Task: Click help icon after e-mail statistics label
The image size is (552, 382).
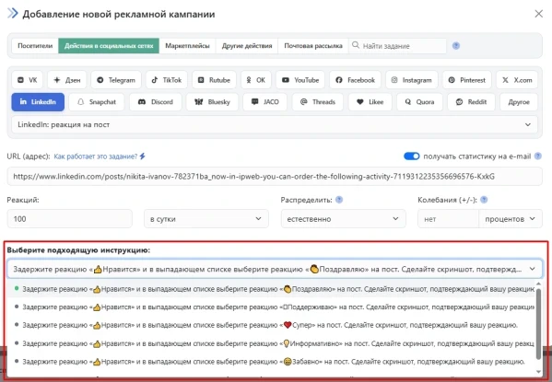Action: click(538, 156)
